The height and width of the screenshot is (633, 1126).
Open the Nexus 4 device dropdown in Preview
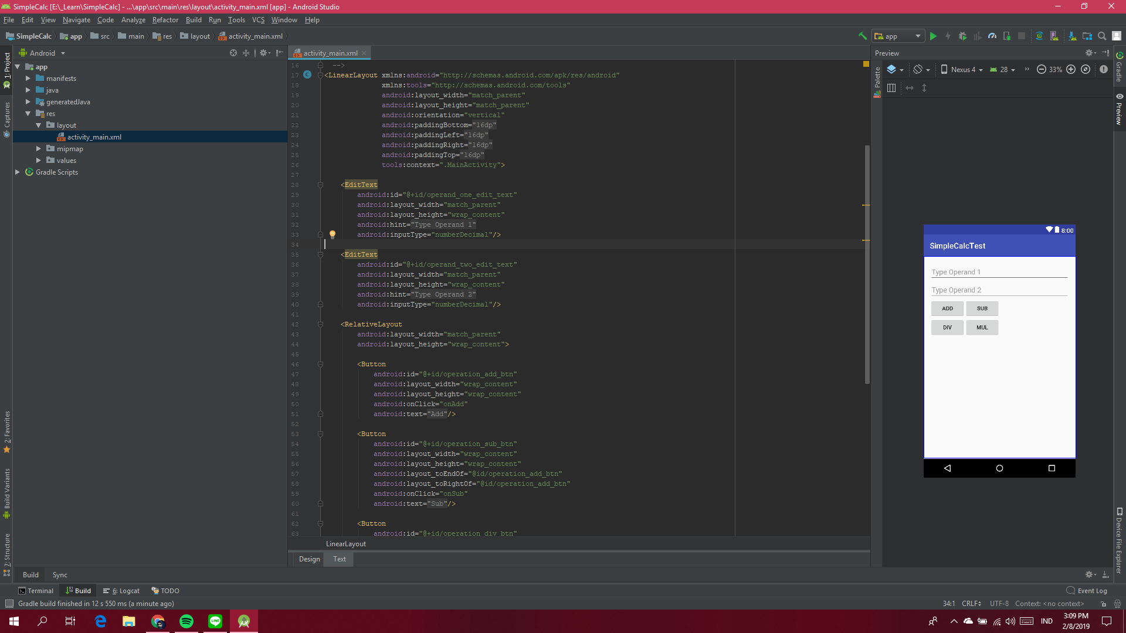click(962, 69)
